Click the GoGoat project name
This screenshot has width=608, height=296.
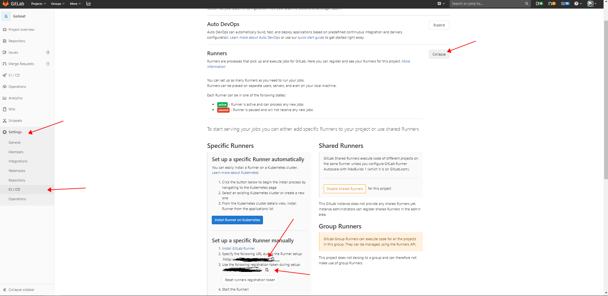click(19, 16)
